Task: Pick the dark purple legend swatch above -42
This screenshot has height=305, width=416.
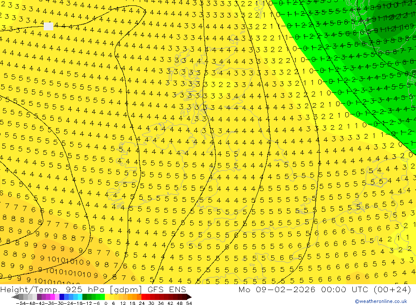Action: point(39,297)
